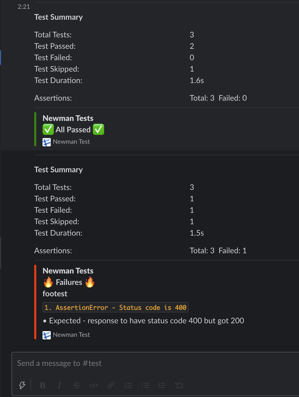Click the 2:21 message timestamp
The height and width of the screenshot is (397, 299).
(24, 7)
